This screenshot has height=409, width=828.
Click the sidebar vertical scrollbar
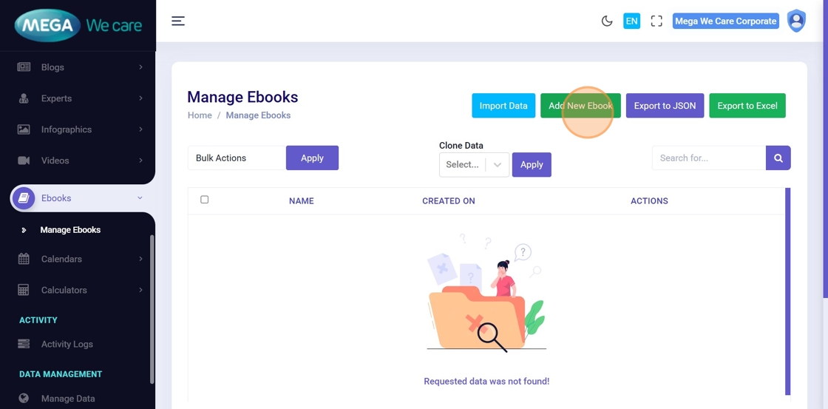(152, 309)
